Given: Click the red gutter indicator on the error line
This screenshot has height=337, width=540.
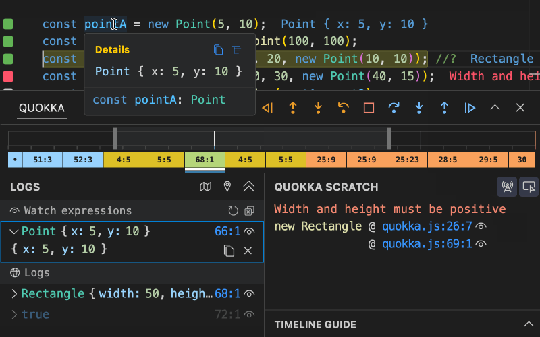Looking at the screenshot, I should click(x=8, y=76).
